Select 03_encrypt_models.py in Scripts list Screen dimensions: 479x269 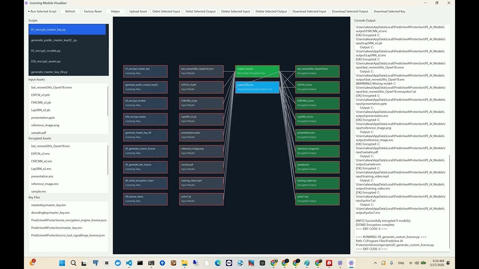point(67,50)
